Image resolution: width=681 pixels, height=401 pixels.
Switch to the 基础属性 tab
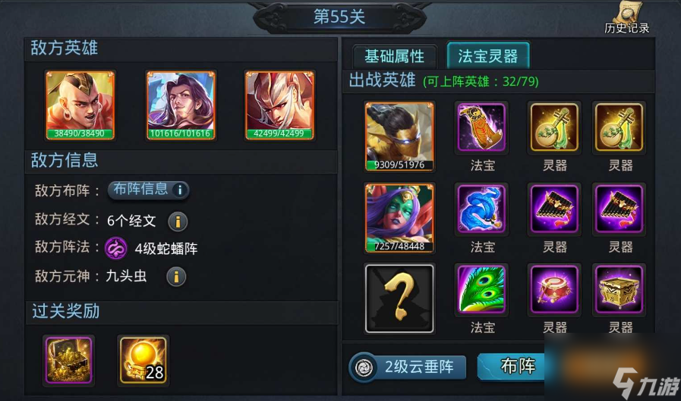pos(394,56)
